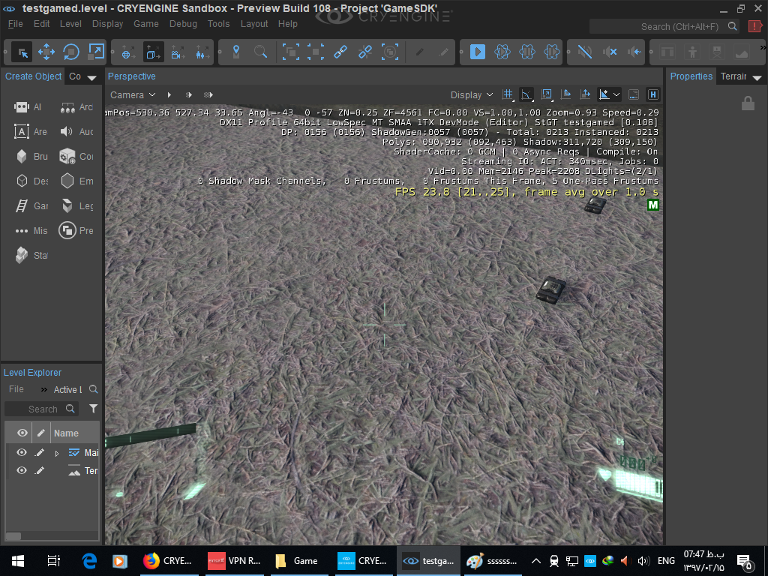Click the ENG language indicator in taskbar
This screenshot has height=576, width=768.
pos(666,561)
